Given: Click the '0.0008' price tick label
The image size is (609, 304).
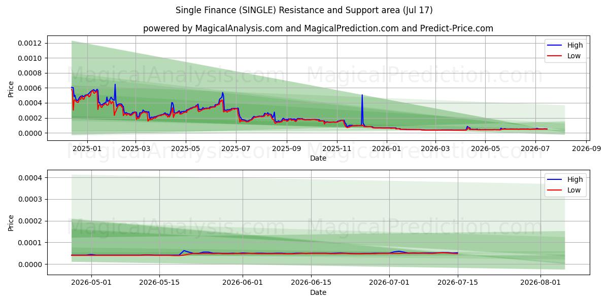Looking at the screenshot, I should coord(30,73).
